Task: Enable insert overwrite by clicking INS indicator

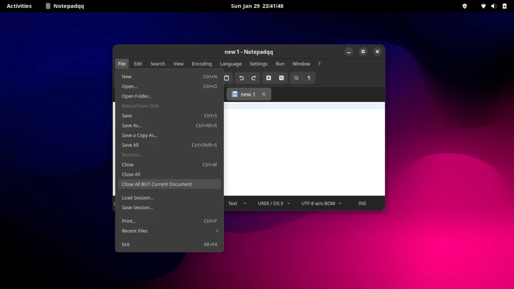Action: pyautogui.click(x=362, y=203)
